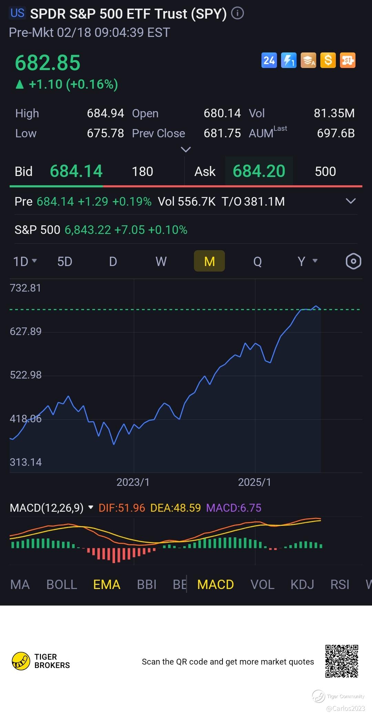
Task: Open chart settings hexagon icon
Action: (x=353, y=261)
